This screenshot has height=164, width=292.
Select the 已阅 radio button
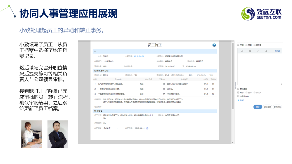[x=238, y=45]
